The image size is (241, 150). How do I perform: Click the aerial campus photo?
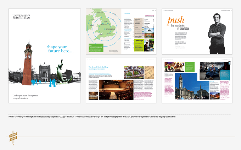tap(134, 73)
